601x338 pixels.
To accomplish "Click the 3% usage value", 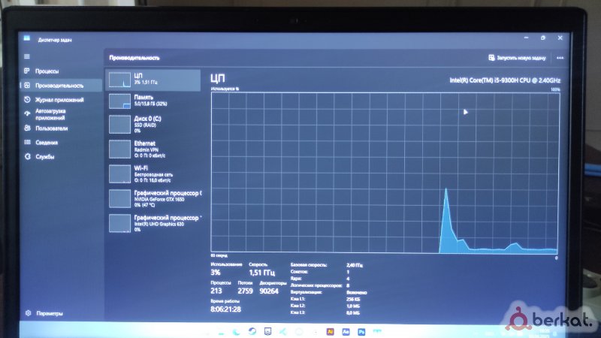I will click(x=216, y=273).
